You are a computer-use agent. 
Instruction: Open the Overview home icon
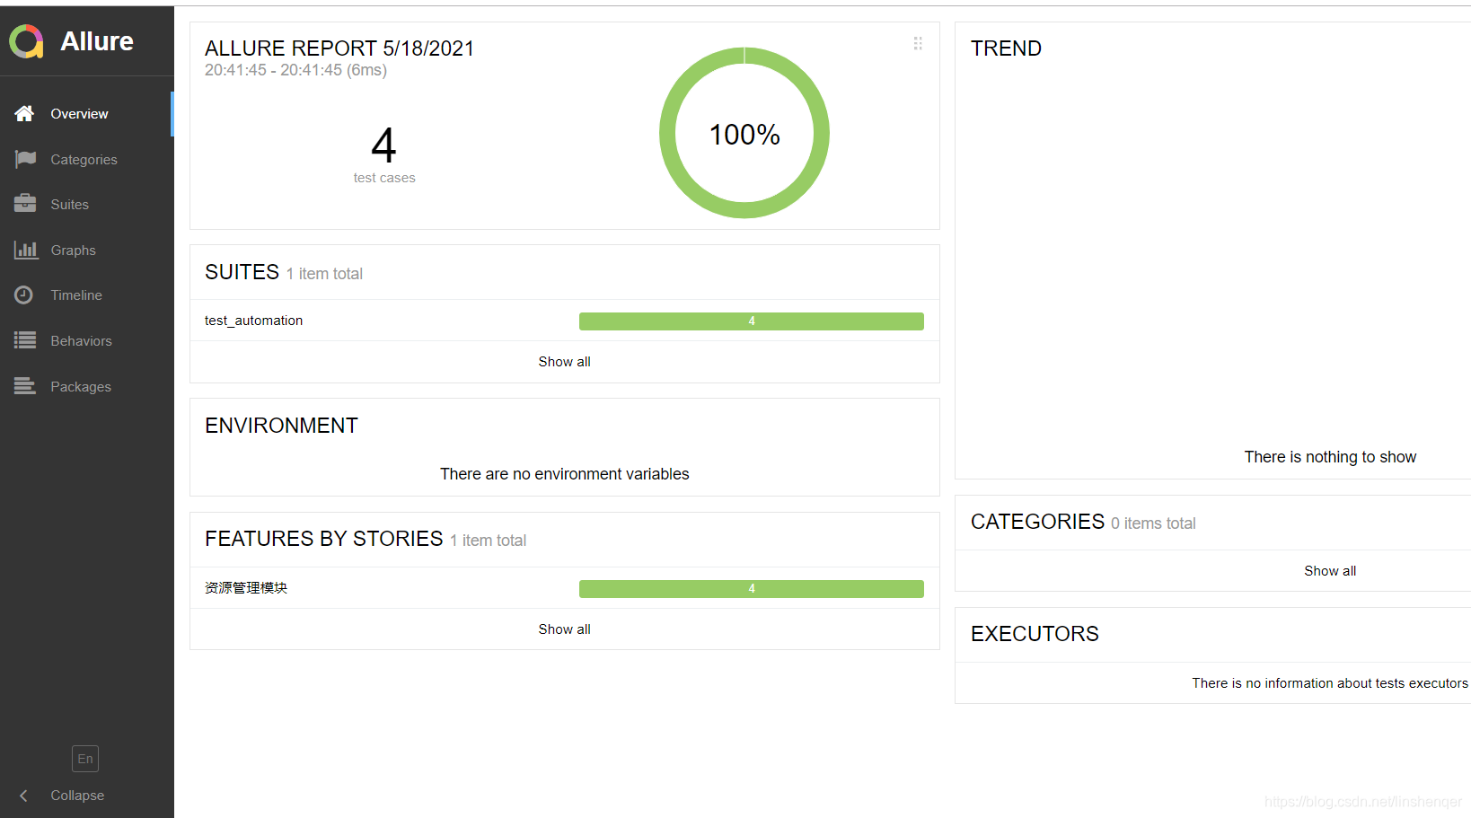tap(24, 113)
